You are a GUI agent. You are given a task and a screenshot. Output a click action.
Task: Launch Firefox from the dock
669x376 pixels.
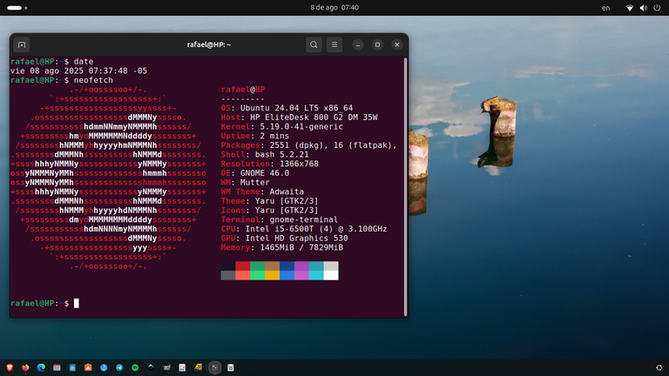coord(25,367)
